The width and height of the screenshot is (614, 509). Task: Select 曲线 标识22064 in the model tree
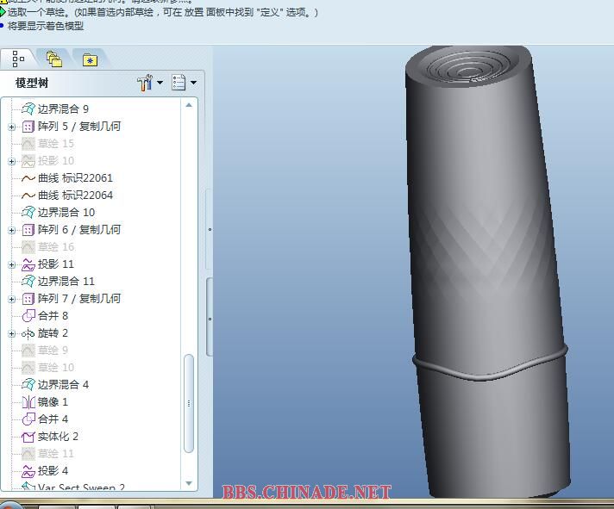[x=75, y=196]
